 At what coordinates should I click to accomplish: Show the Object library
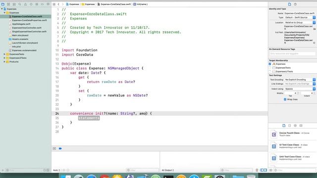295,126
